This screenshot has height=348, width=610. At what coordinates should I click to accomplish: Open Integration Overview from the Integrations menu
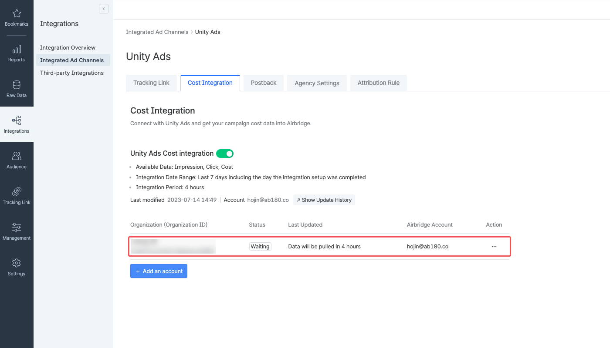(68, 47)
